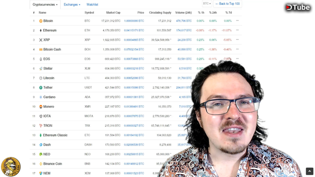Click the NEM coin icon
315x177 pixels.
(x=41, y=174)
